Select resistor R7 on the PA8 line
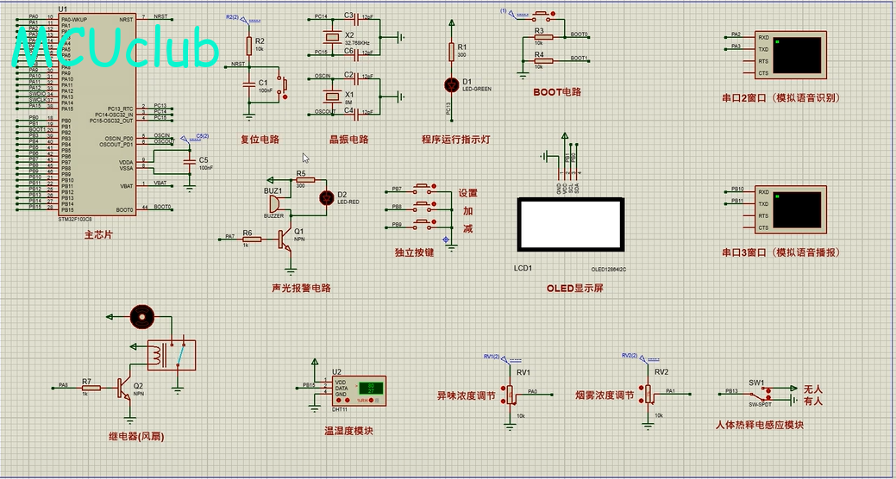 (91, 389)
